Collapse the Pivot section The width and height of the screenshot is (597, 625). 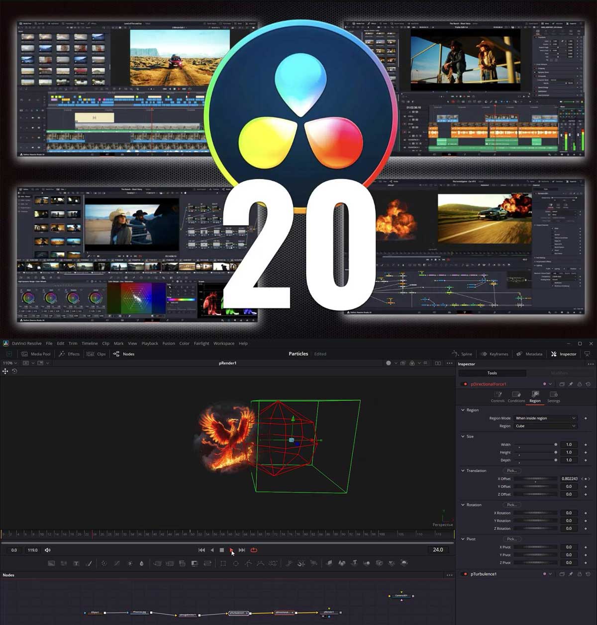(x=463, y=539)
